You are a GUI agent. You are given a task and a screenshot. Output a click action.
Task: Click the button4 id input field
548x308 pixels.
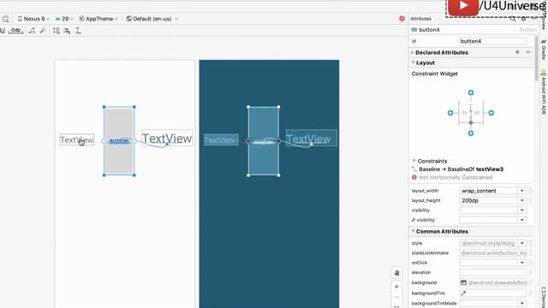coord(493,41)
